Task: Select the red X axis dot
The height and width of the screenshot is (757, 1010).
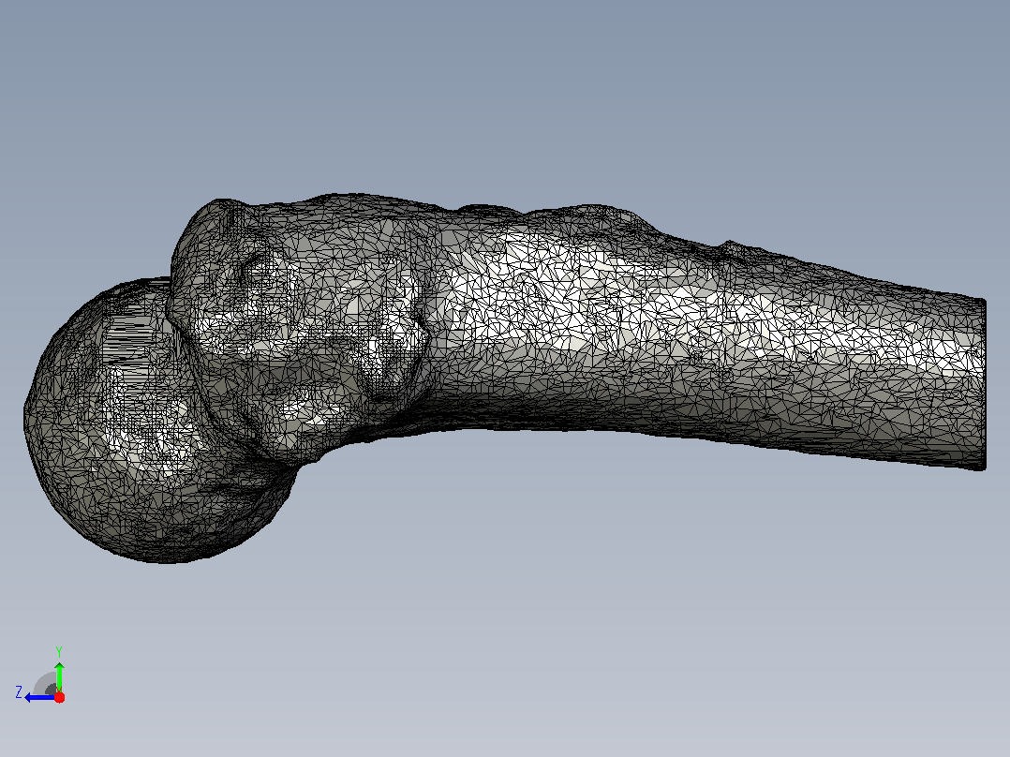Action: (x=59, y=697)
